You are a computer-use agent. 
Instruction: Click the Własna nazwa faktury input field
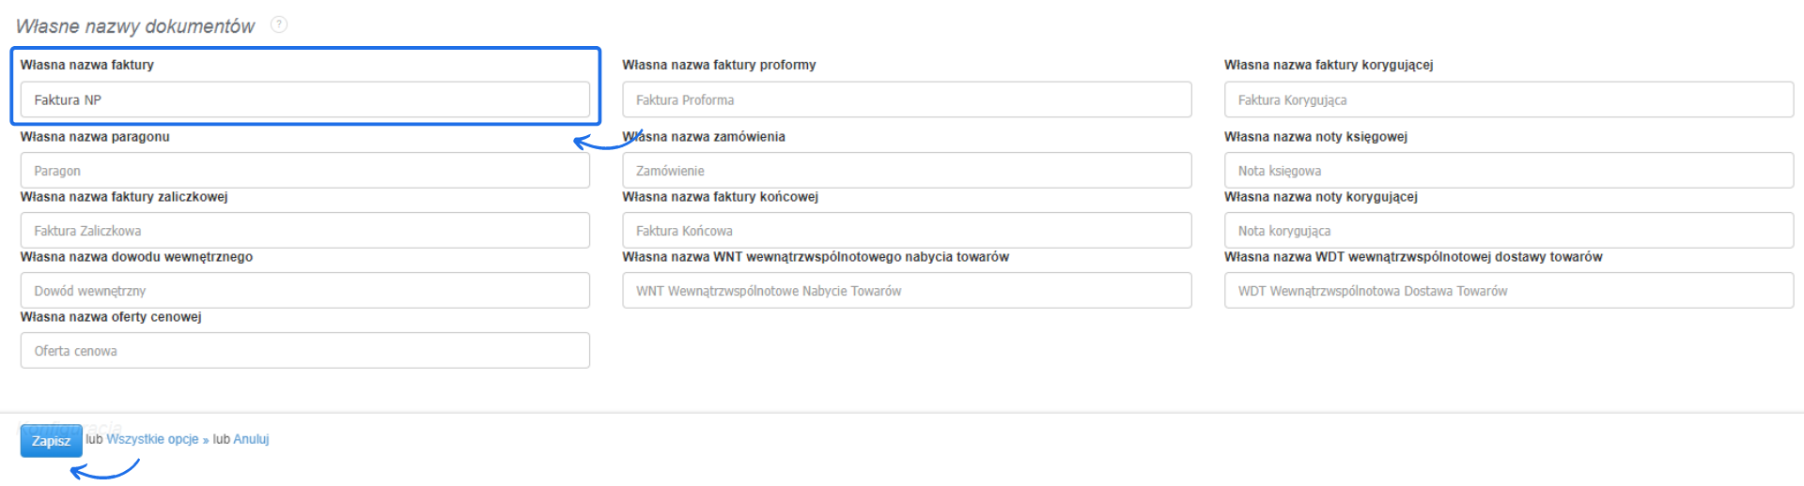tap(304, 99)
